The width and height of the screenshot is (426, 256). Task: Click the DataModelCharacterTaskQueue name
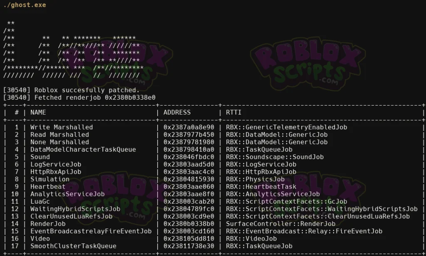tap(83, 150)
